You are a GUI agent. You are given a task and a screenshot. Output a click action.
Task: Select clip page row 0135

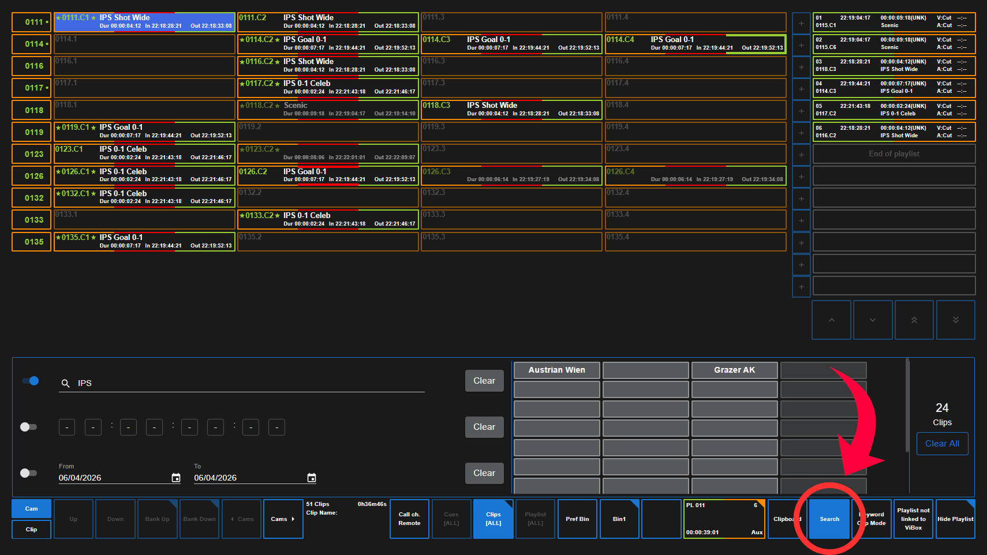(x=31, y=242)
